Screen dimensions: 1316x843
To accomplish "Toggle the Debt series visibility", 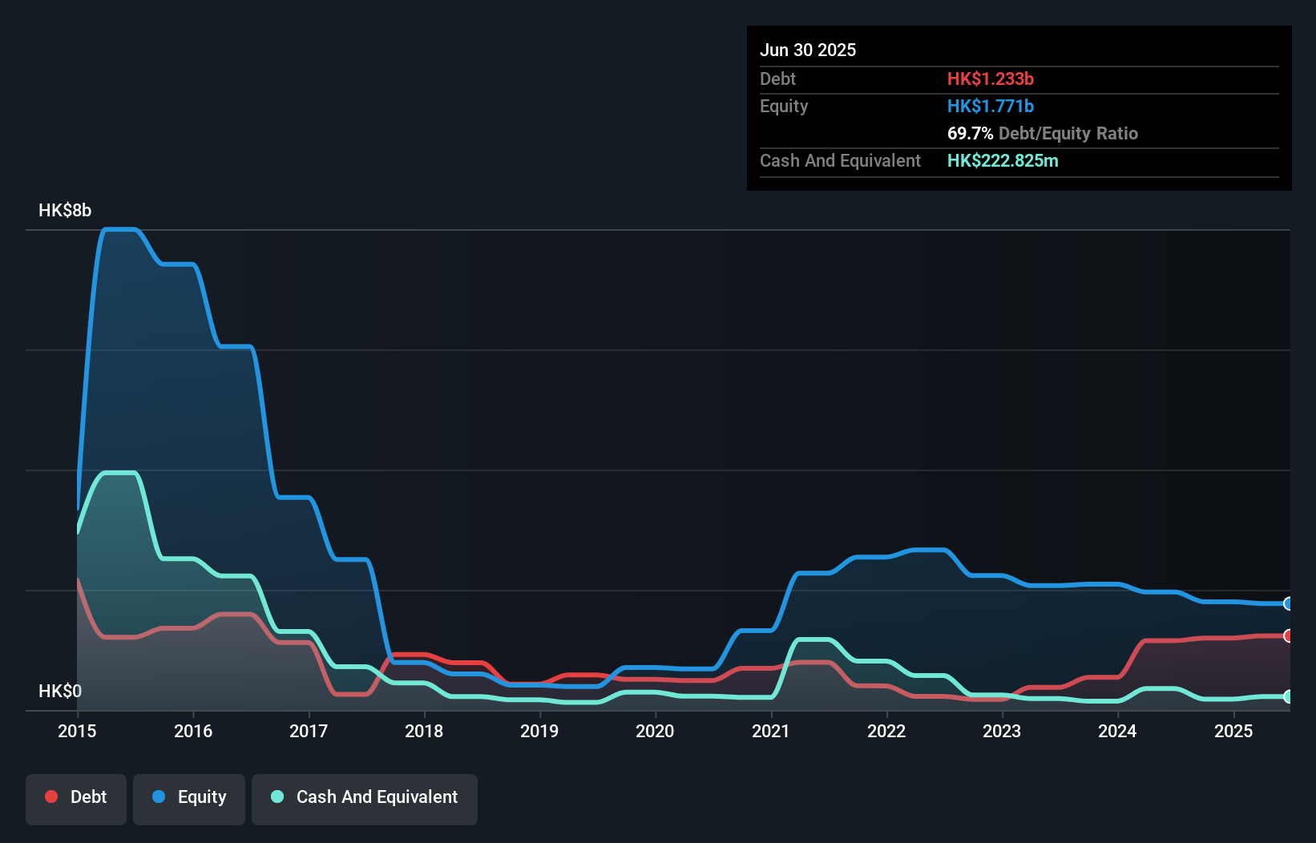I will [76, 798].
